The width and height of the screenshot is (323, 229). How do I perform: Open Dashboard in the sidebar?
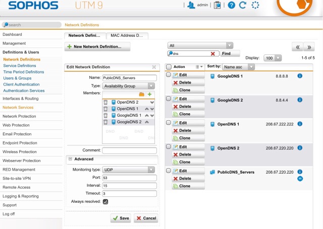pos(12,34)
